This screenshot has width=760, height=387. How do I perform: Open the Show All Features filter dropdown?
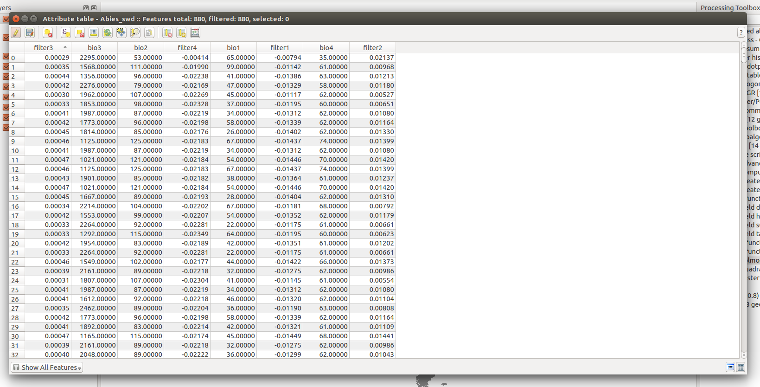(x=47, y=368)
